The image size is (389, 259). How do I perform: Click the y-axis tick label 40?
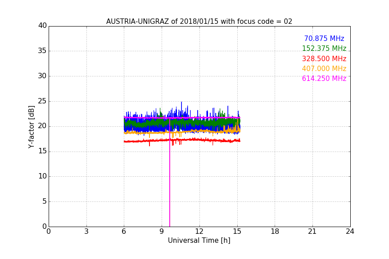[x=42, y=26]
